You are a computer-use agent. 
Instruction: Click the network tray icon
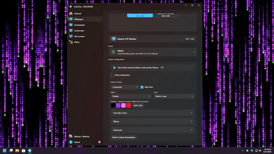[x=256, y=151]
